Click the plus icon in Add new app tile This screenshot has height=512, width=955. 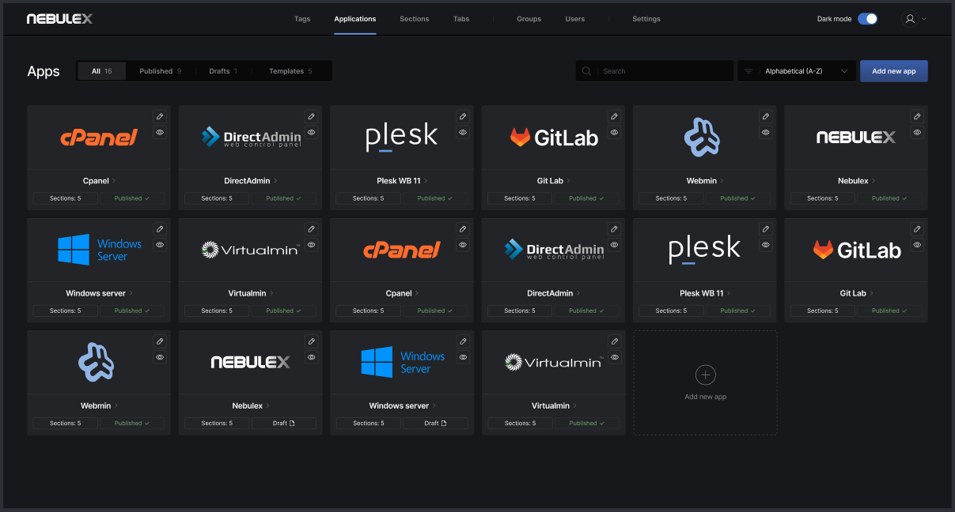point(705,375)
